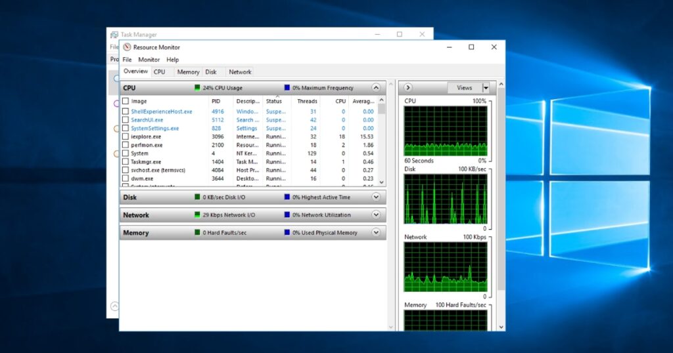Check the SearchUI.exe checkbox
The height and width of the screenshot is (353, 673).
coord(126,120)
